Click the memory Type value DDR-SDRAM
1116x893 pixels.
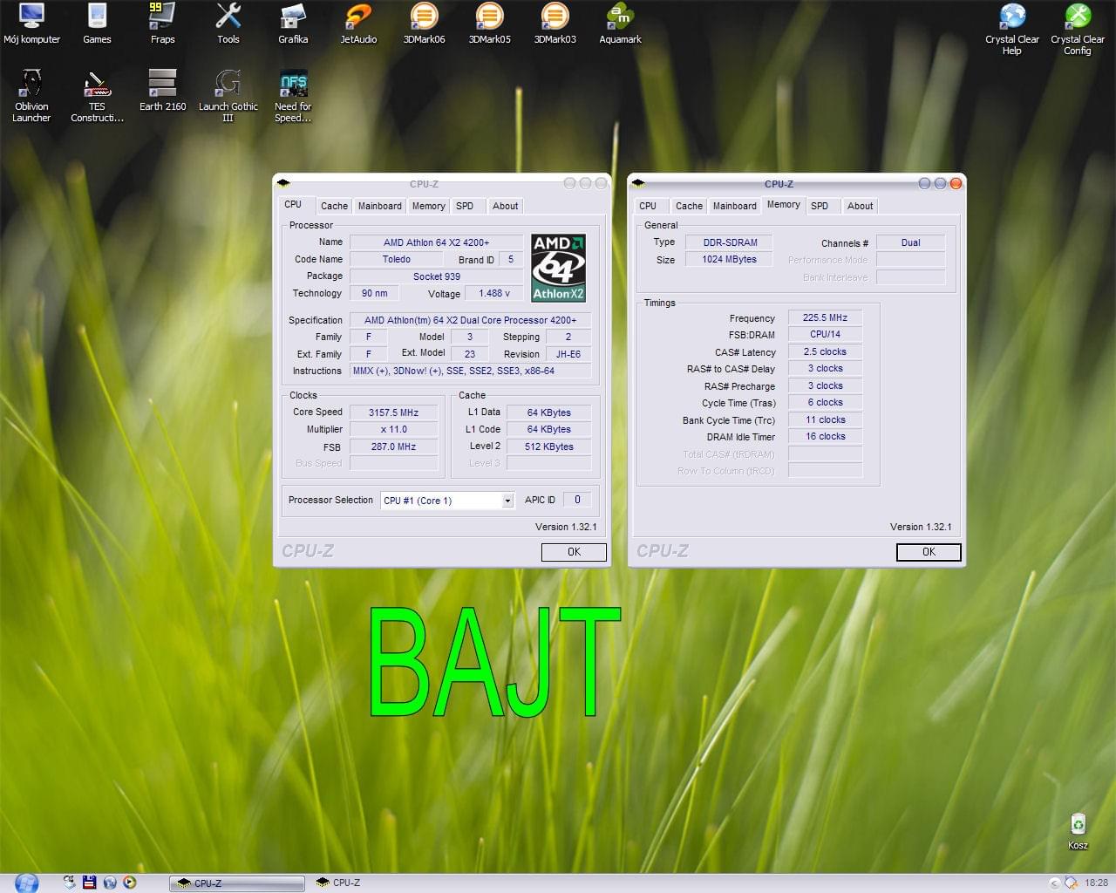coord(731,242)
